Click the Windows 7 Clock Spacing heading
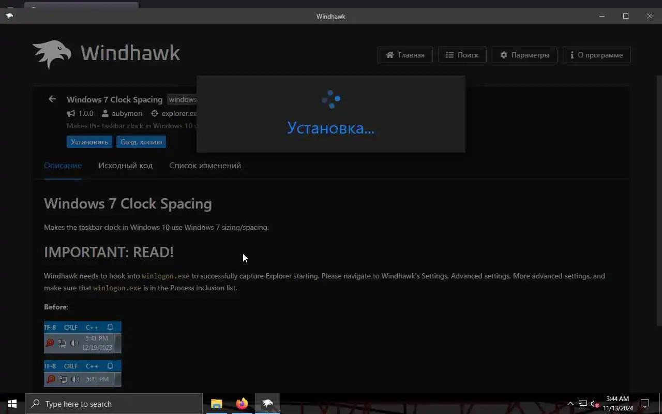The image size is (662, 414). (128, 203)
